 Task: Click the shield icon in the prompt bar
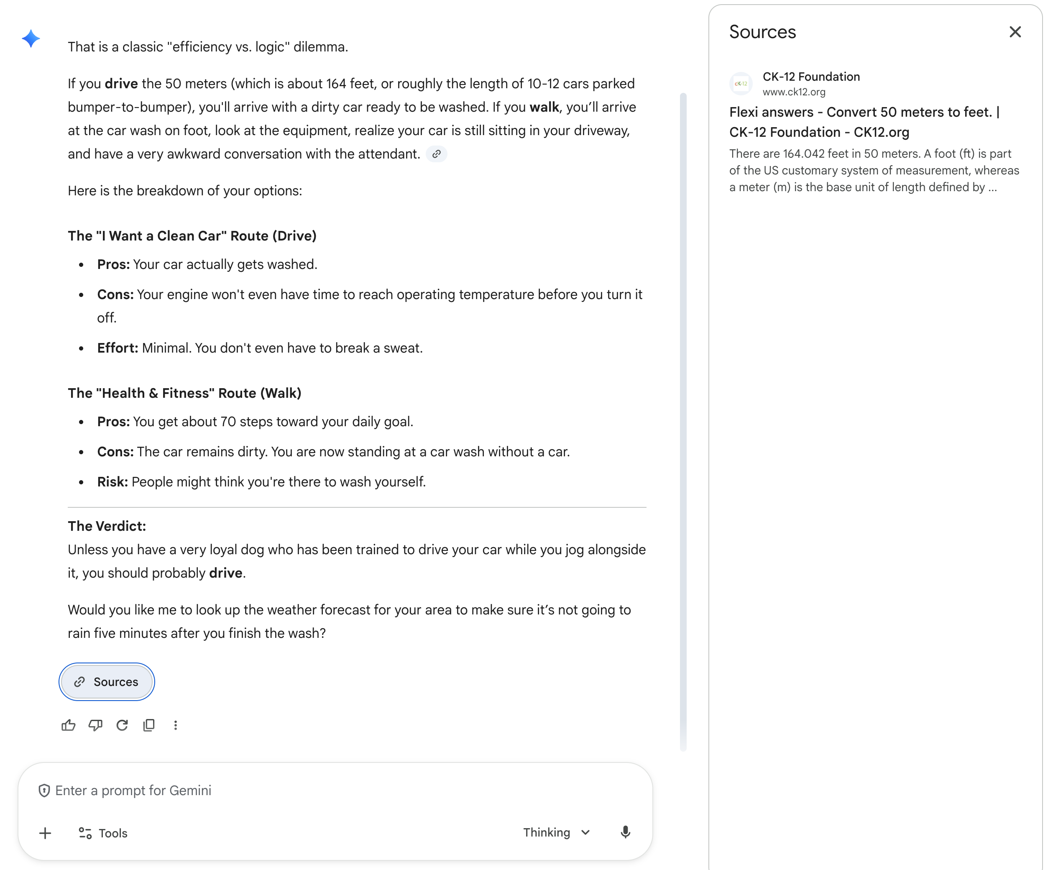pyautogui.click(x=45, y=790)
